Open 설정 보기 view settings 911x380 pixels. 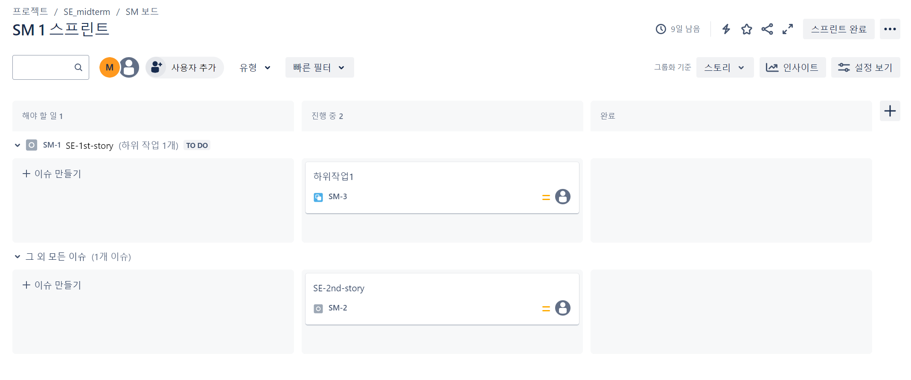click(x=865, y=67)
